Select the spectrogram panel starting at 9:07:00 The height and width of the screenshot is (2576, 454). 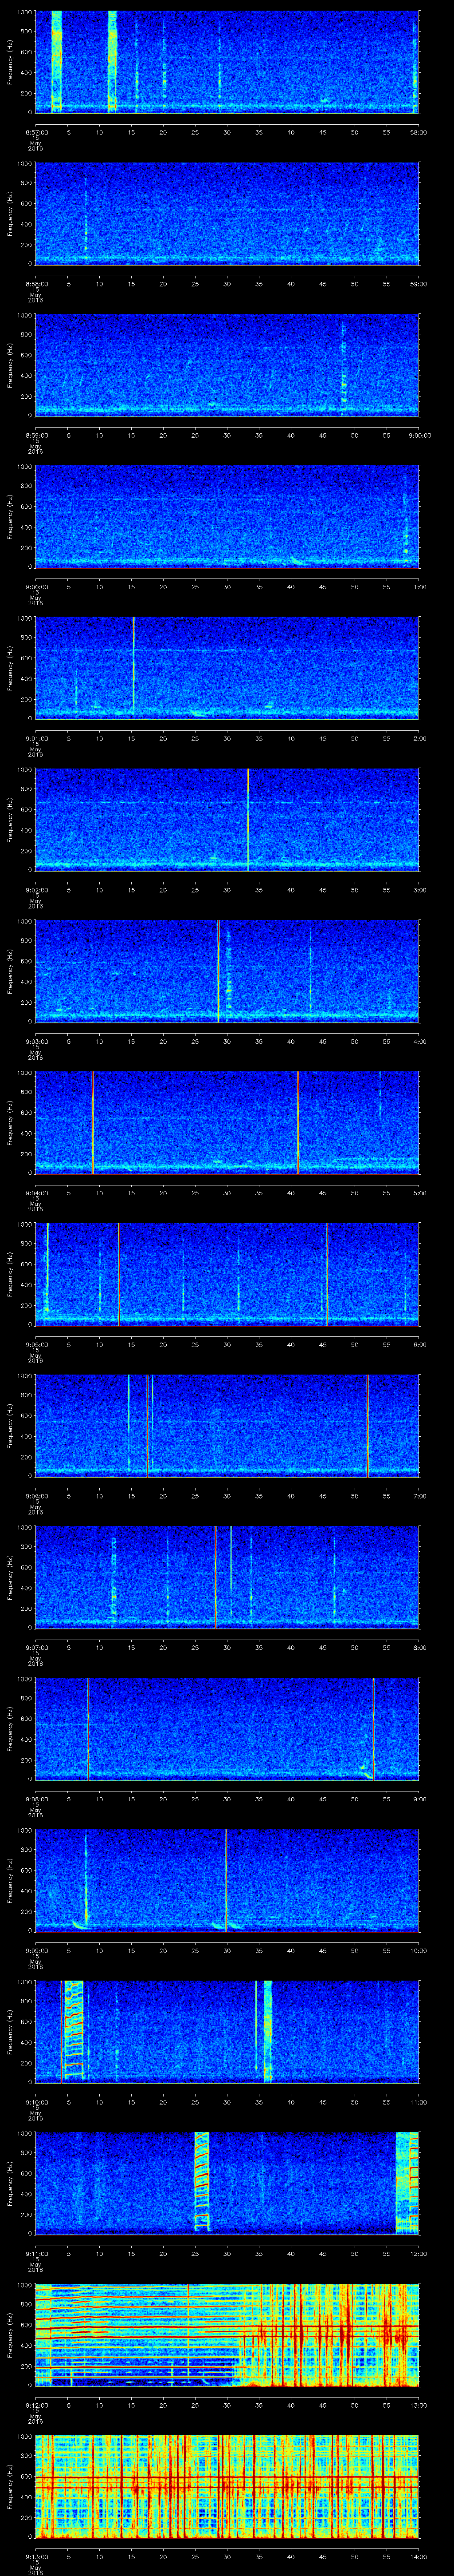(227, 1577)
